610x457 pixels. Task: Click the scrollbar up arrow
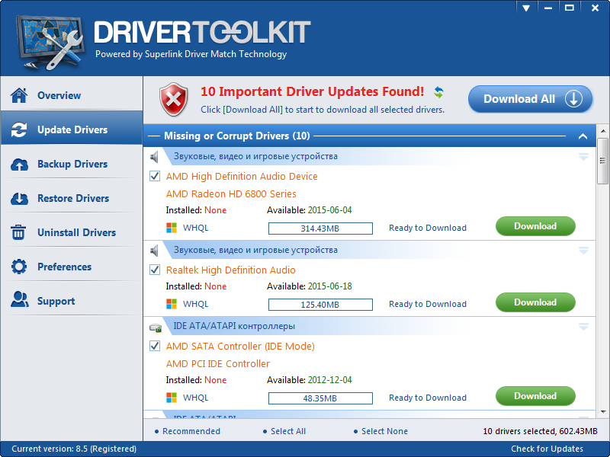click(x=603, y=131)
